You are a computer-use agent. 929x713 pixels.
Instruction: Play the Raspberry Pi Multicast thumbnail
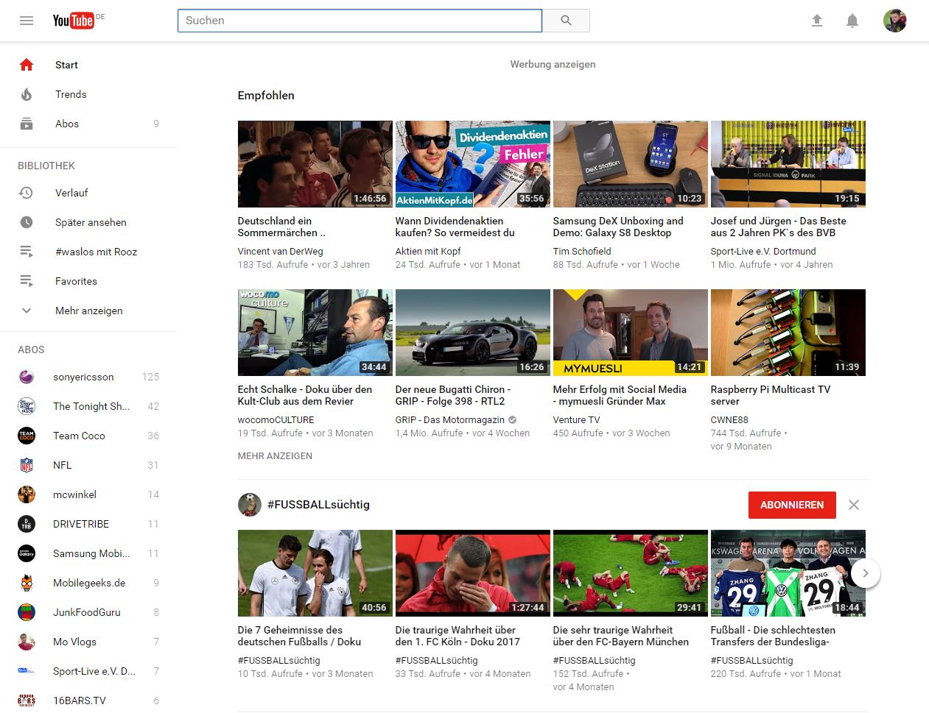(x=788, y=333)
